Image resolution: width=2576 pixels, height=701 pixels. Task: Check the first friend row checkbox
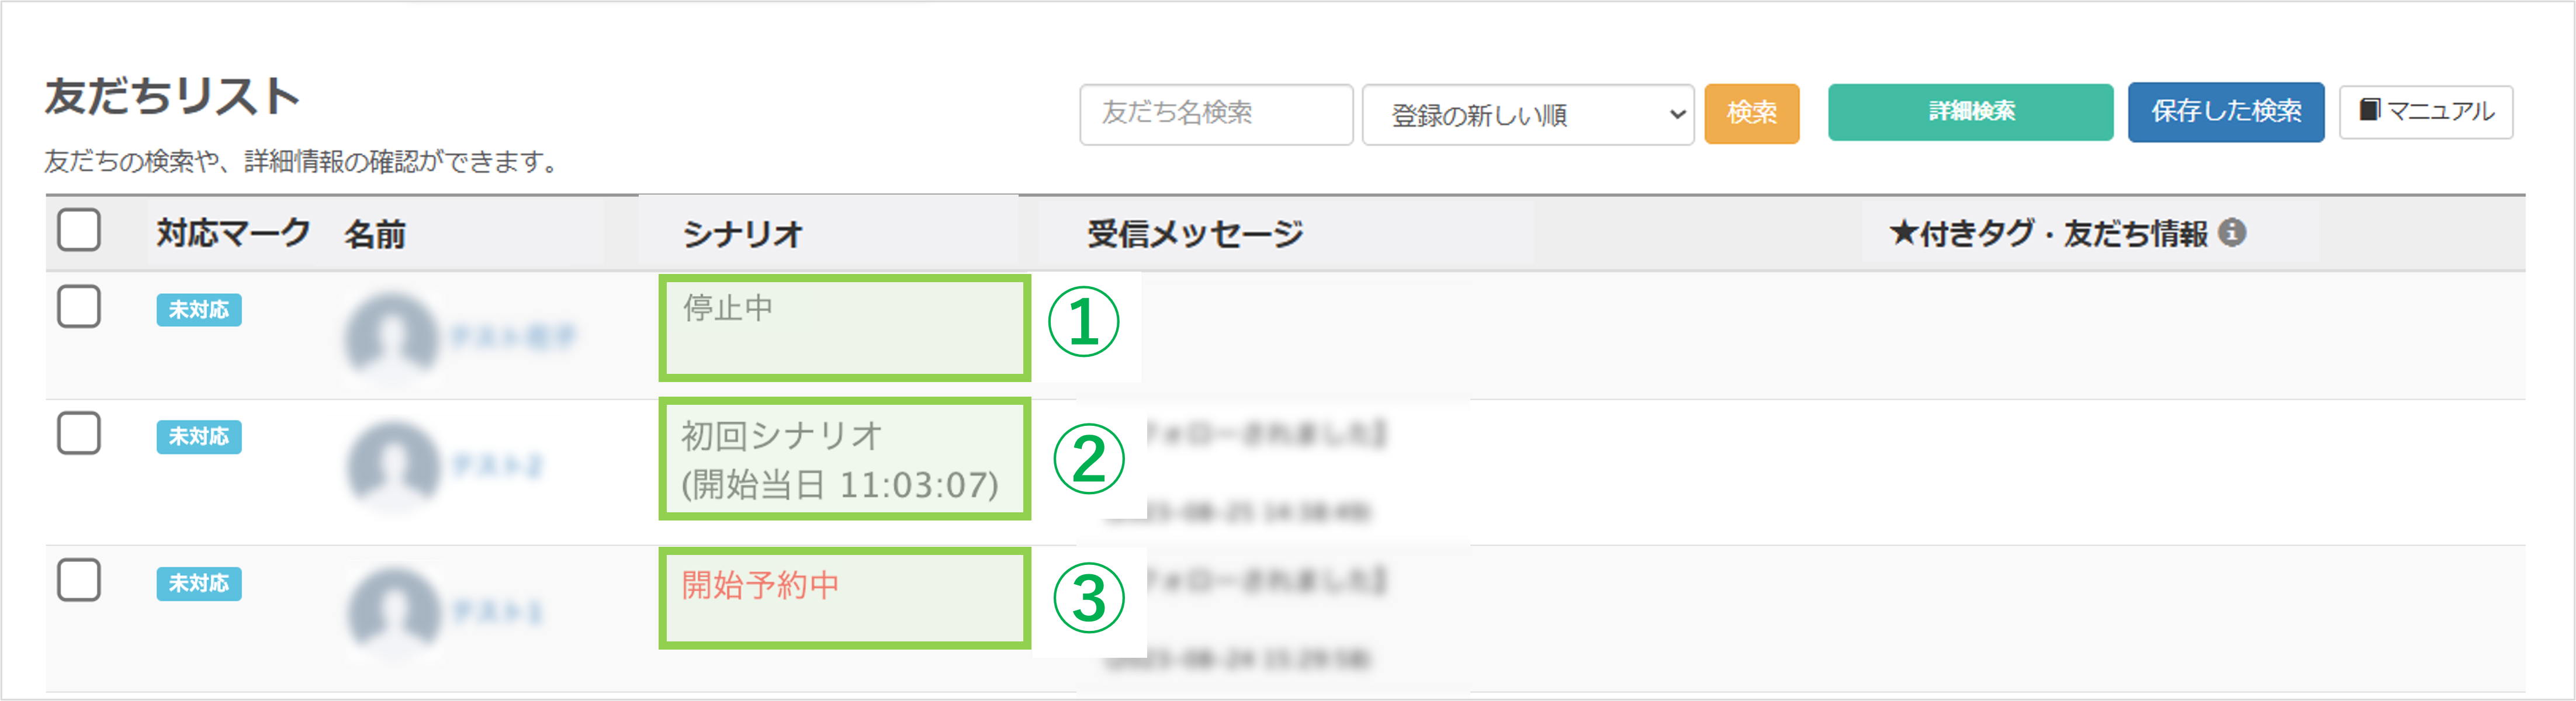click(79, 307)
